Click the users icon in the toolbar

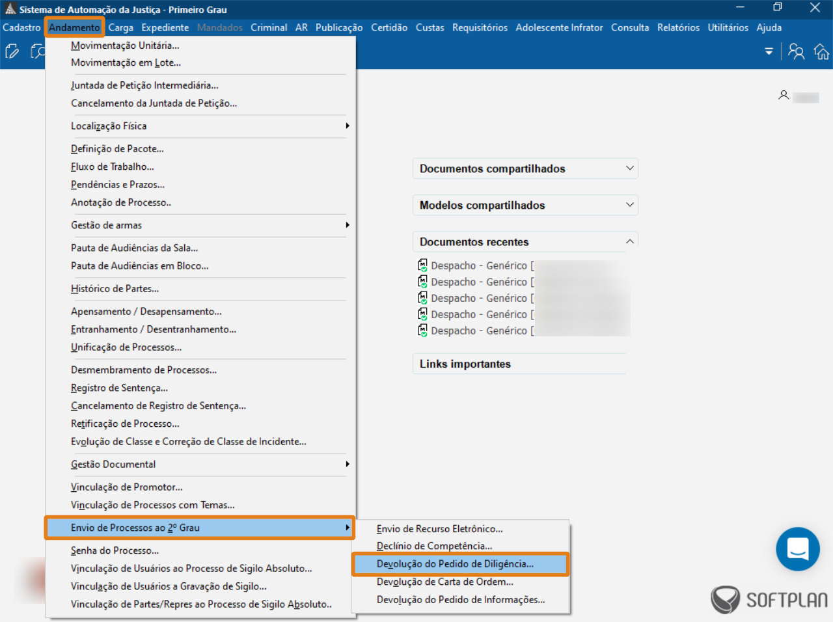pyautogui.click(x=796, y=51)
